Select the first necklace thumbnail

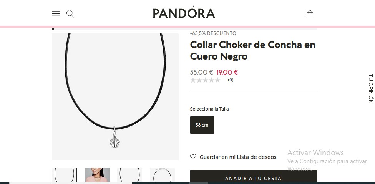click(x=64, y=175)
